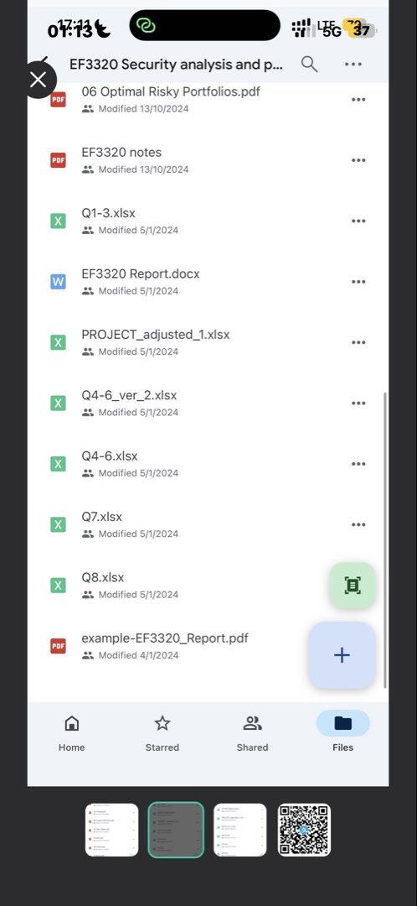
Task: Open the Word icon for EF3320 Report.docx
Action: point(59,281)
